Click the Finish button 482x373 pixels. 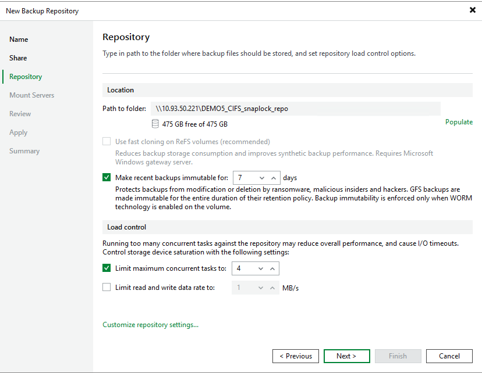[398, 356]
